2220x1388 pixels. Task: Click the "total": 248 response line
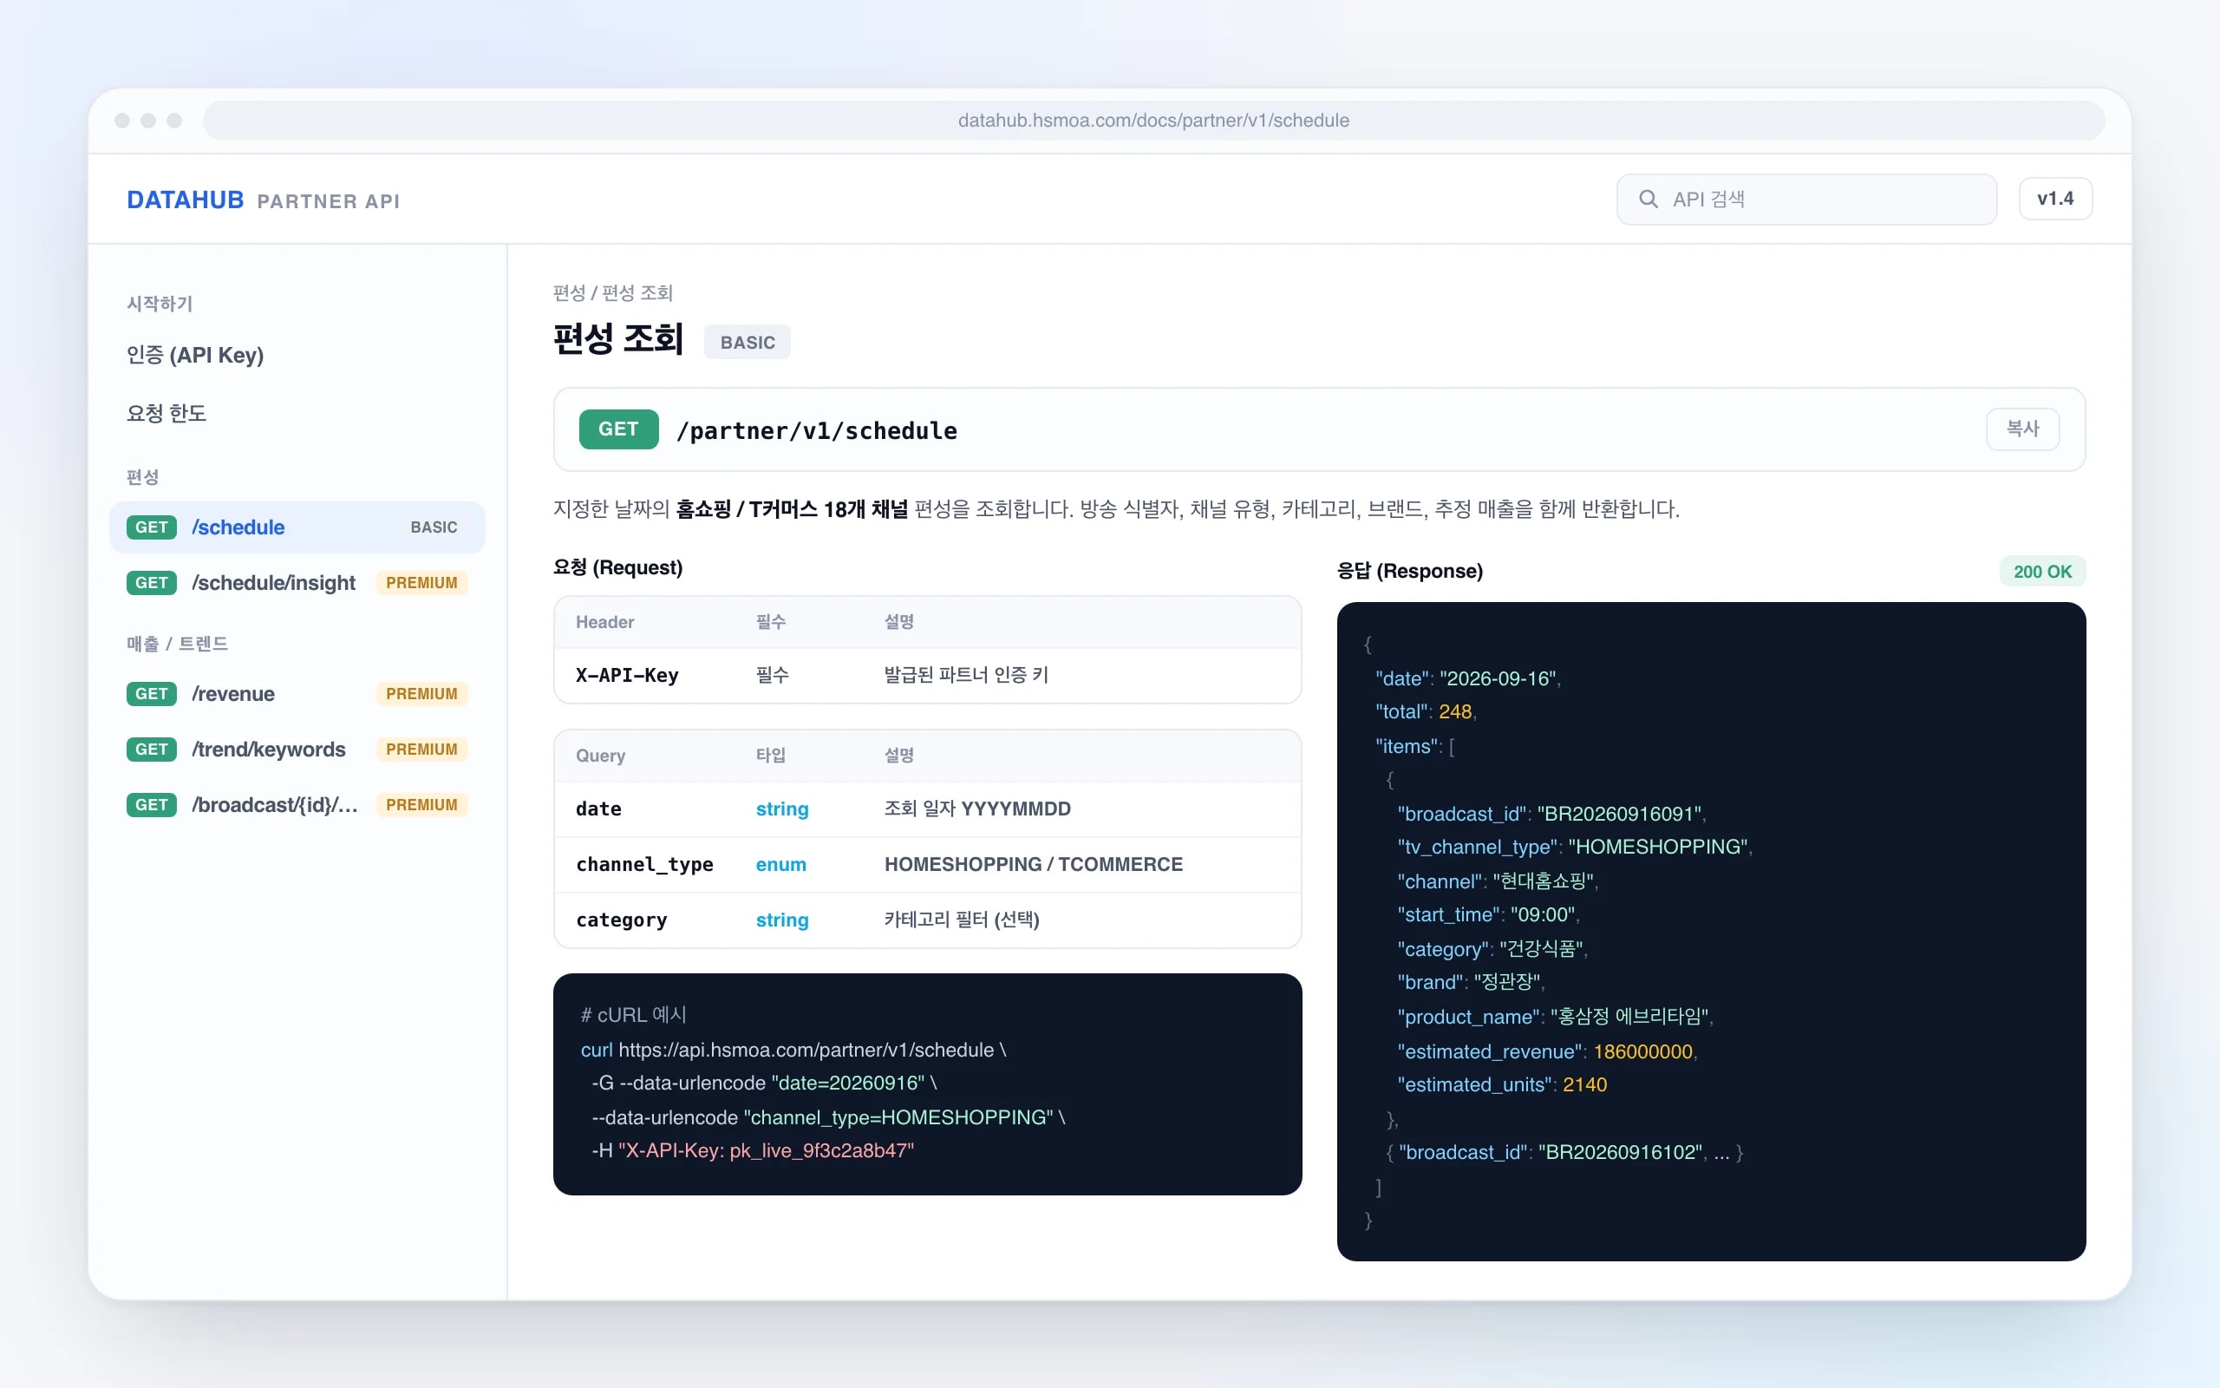click(x=1425, y=711)
